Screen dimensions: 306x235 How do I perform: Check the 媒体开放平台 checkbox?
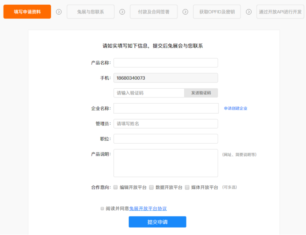(187, 187)
